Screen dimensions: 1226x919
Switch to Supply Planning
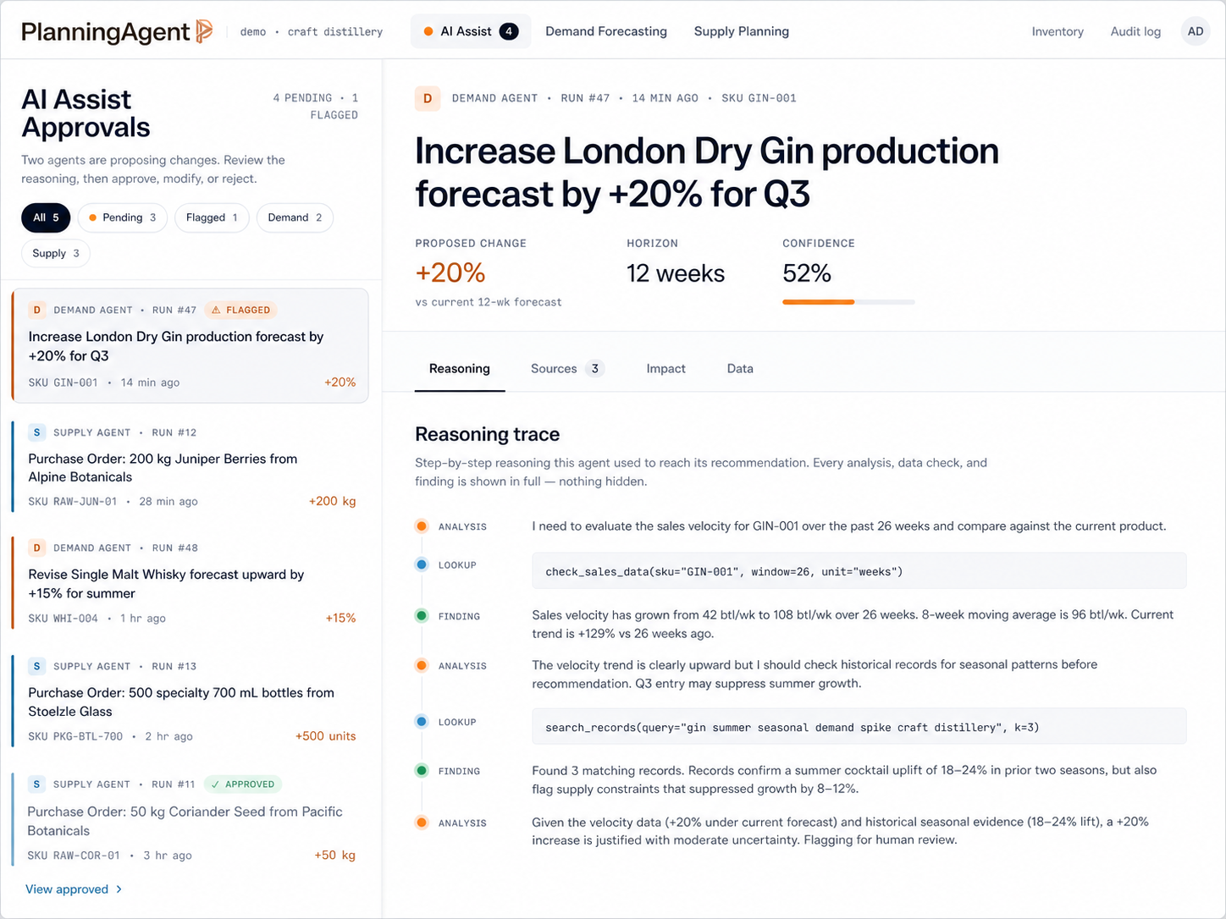[742, 31]
